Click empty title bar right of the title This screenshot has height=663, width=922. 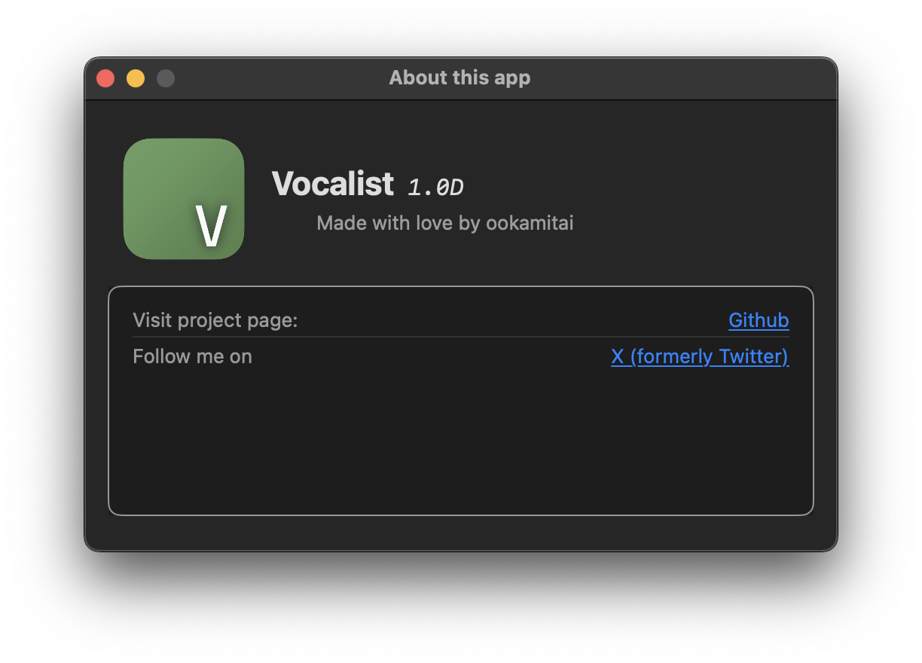tap(678, 78)
